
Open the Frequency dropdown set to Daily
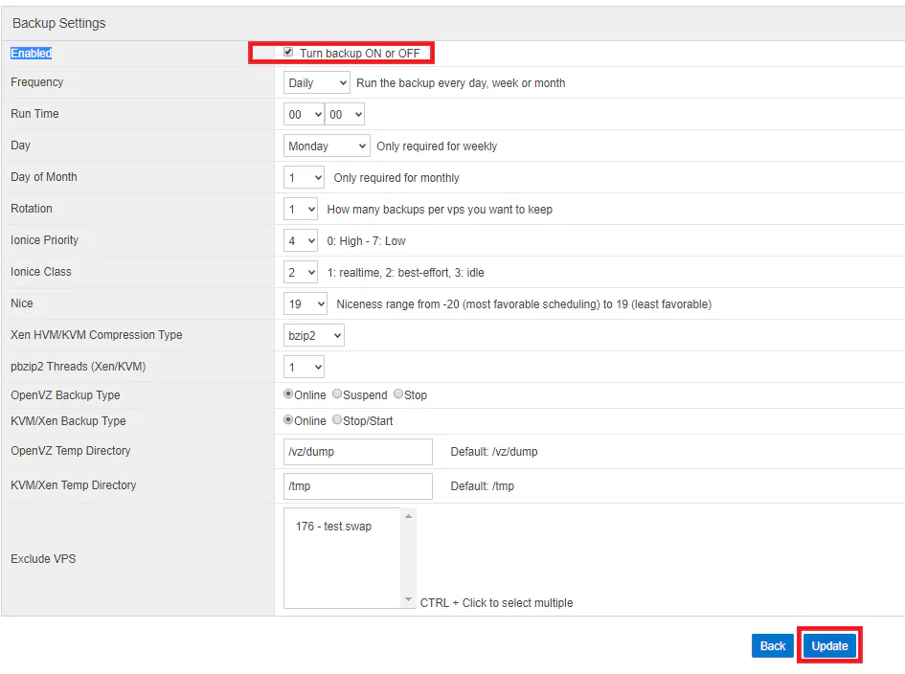point(317,83)
